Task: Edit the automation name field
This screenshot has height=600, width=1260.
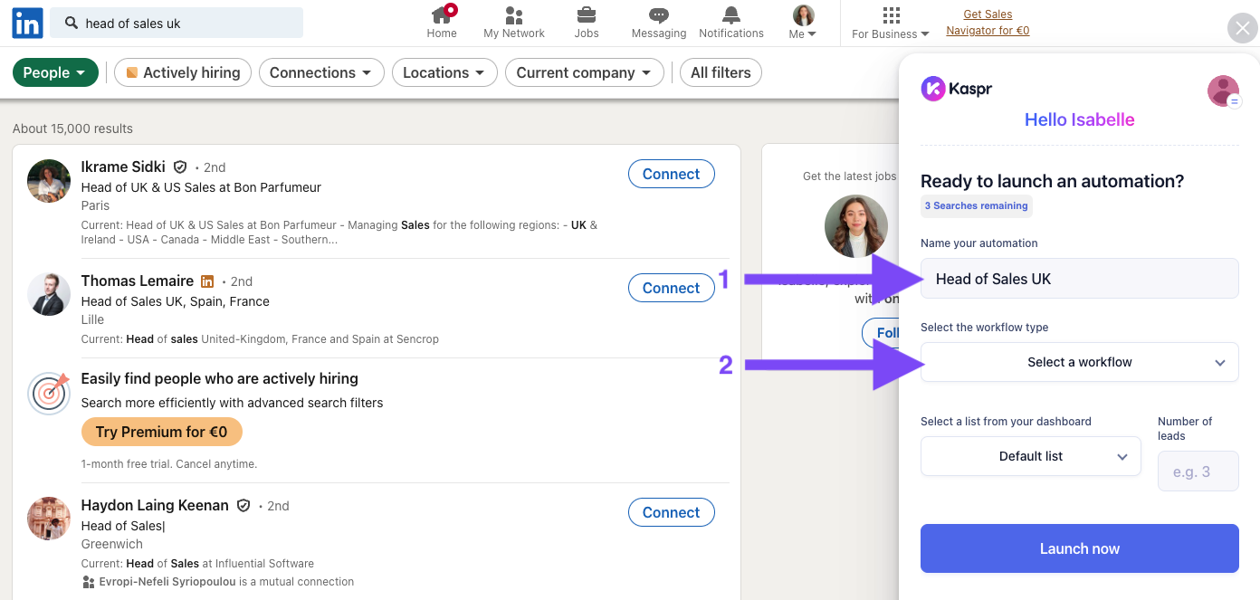Action: (x=1080, y=279)
